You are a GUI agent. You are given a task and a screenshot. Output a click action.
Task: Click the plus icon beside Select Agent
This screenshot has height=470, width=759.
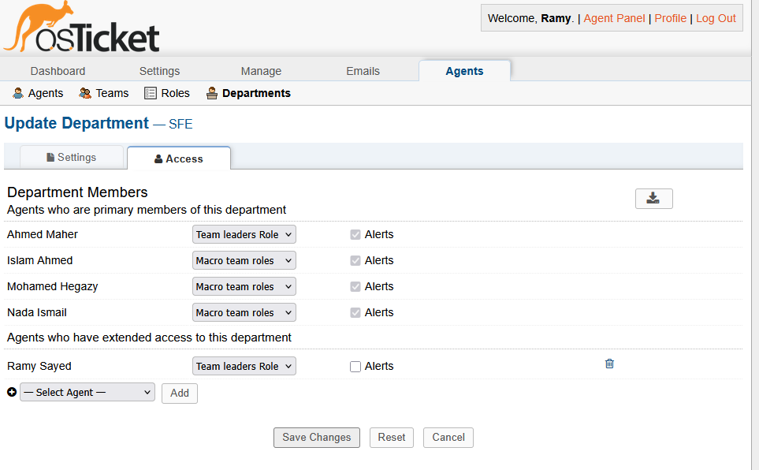12,392
